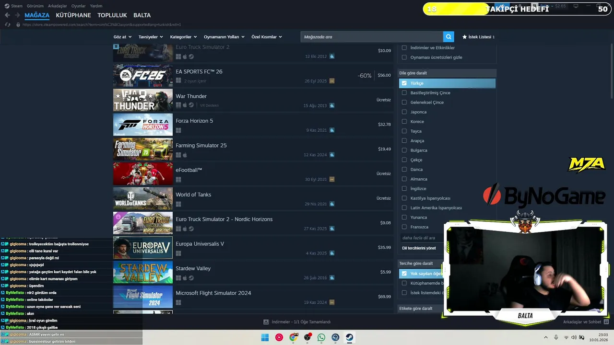This screenshot has width=614, height=345.
Task: Uncheck the Türkçe language filter
Action: click(x=404, y=83)
